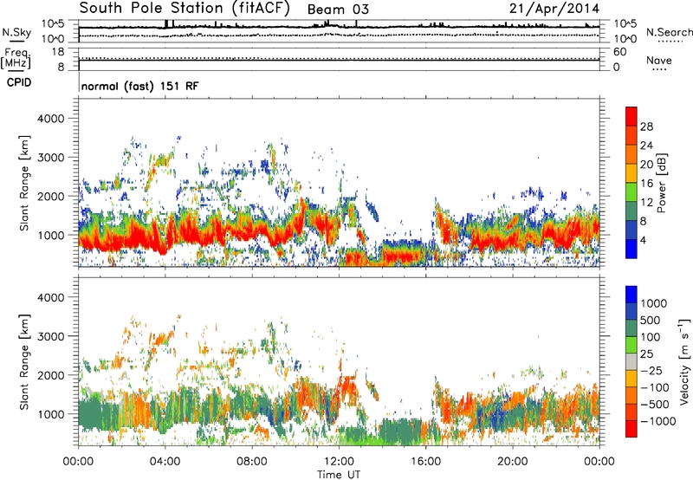Click the 'South Pole Station (fitACF)' title

pyautogui.click(x=185, y=9)
